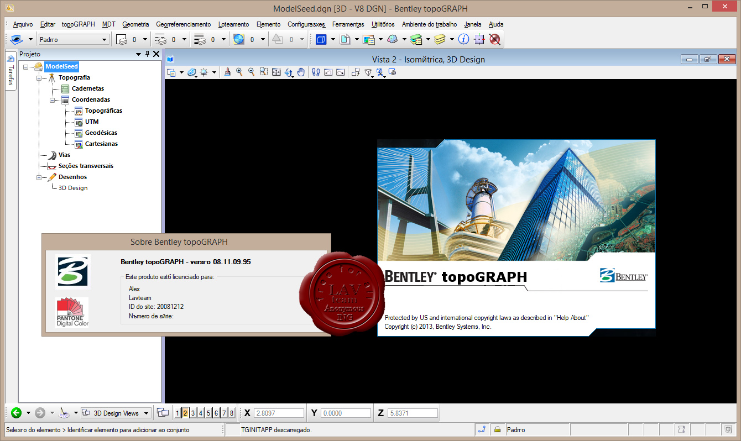The image size is (741, 441).
Task: Select Vias in project tree
Action: (x=64, y=155)
